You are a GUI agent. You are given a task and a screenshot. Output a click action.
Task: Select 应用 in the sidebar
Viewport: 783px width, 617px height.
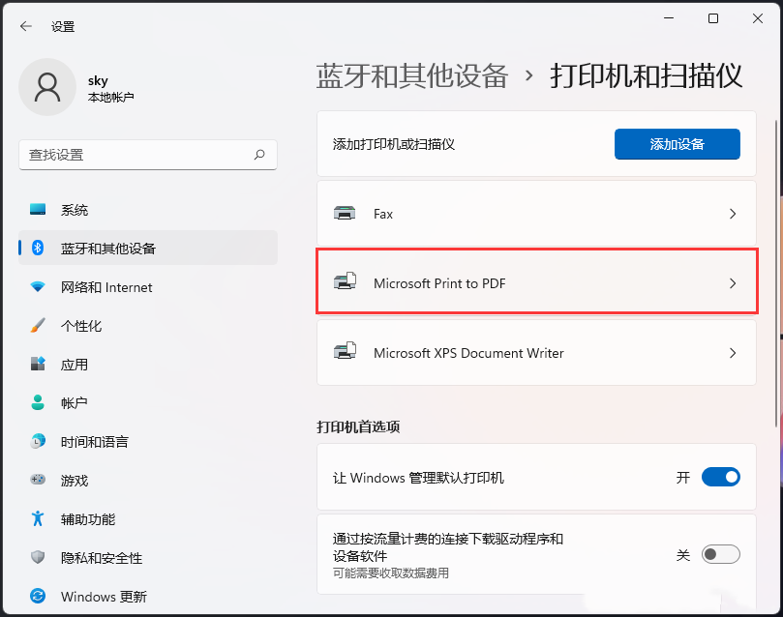click(x=74, y=364)
